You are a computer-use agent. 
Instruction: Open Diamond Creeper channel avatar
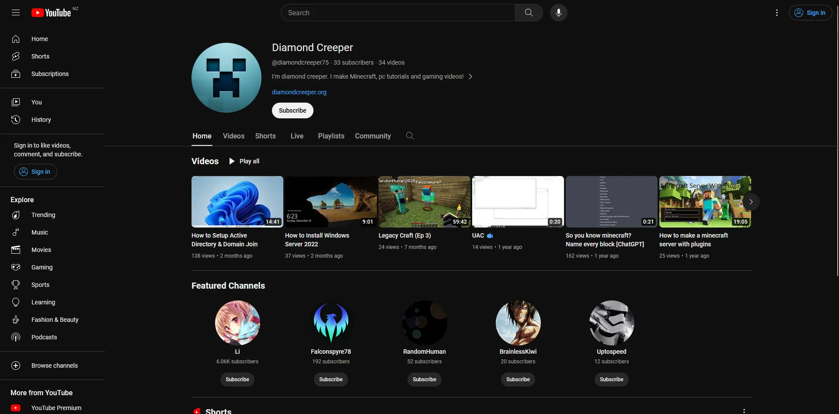point(226,78)
